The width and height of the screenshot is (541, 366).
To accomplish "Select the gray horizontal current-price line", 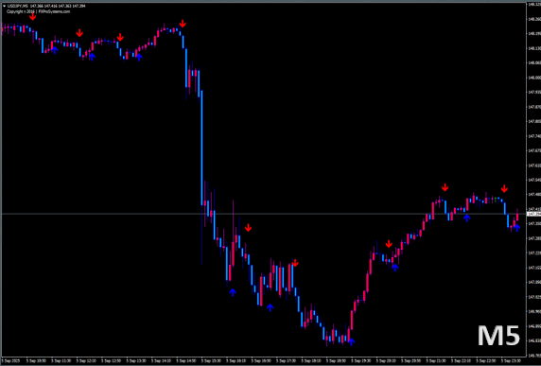I will click(264, 214).
